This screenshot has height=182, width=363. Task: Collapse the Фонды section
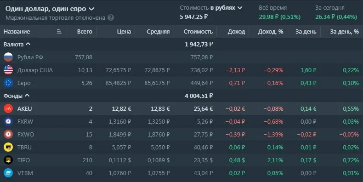click(x=27, y=96)
